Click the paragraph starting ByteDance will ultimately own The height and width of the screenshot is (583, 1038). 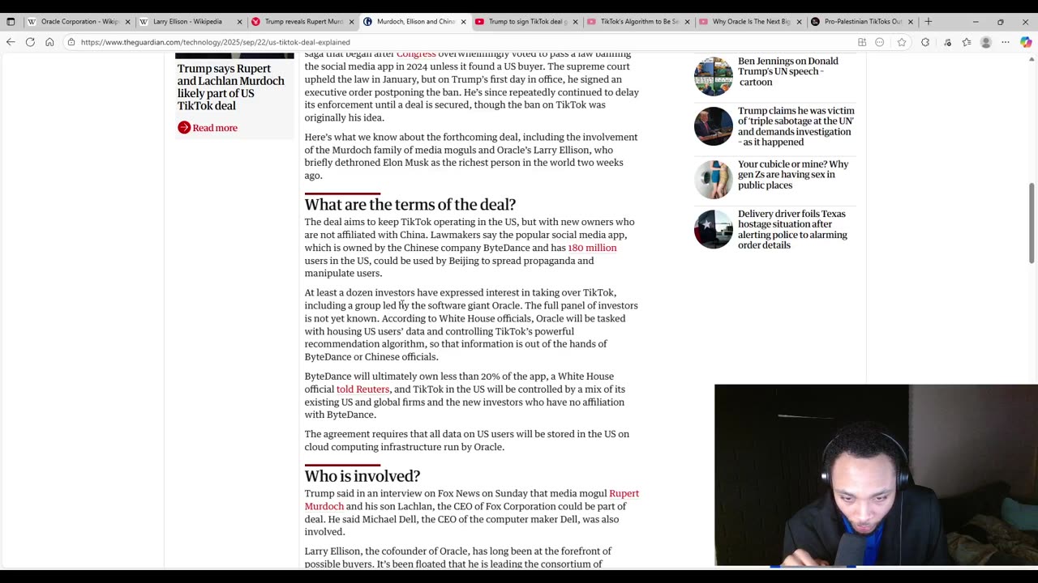(465, 396)
